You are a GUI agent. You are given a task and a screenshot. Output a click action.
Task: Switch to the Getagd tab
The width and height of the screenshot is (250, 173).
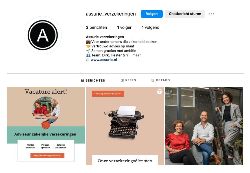[x=161, y=80]
